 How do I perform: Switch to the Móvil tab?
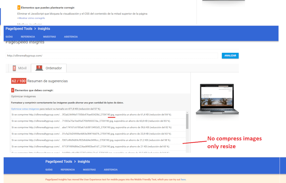[x=20, y=68]
